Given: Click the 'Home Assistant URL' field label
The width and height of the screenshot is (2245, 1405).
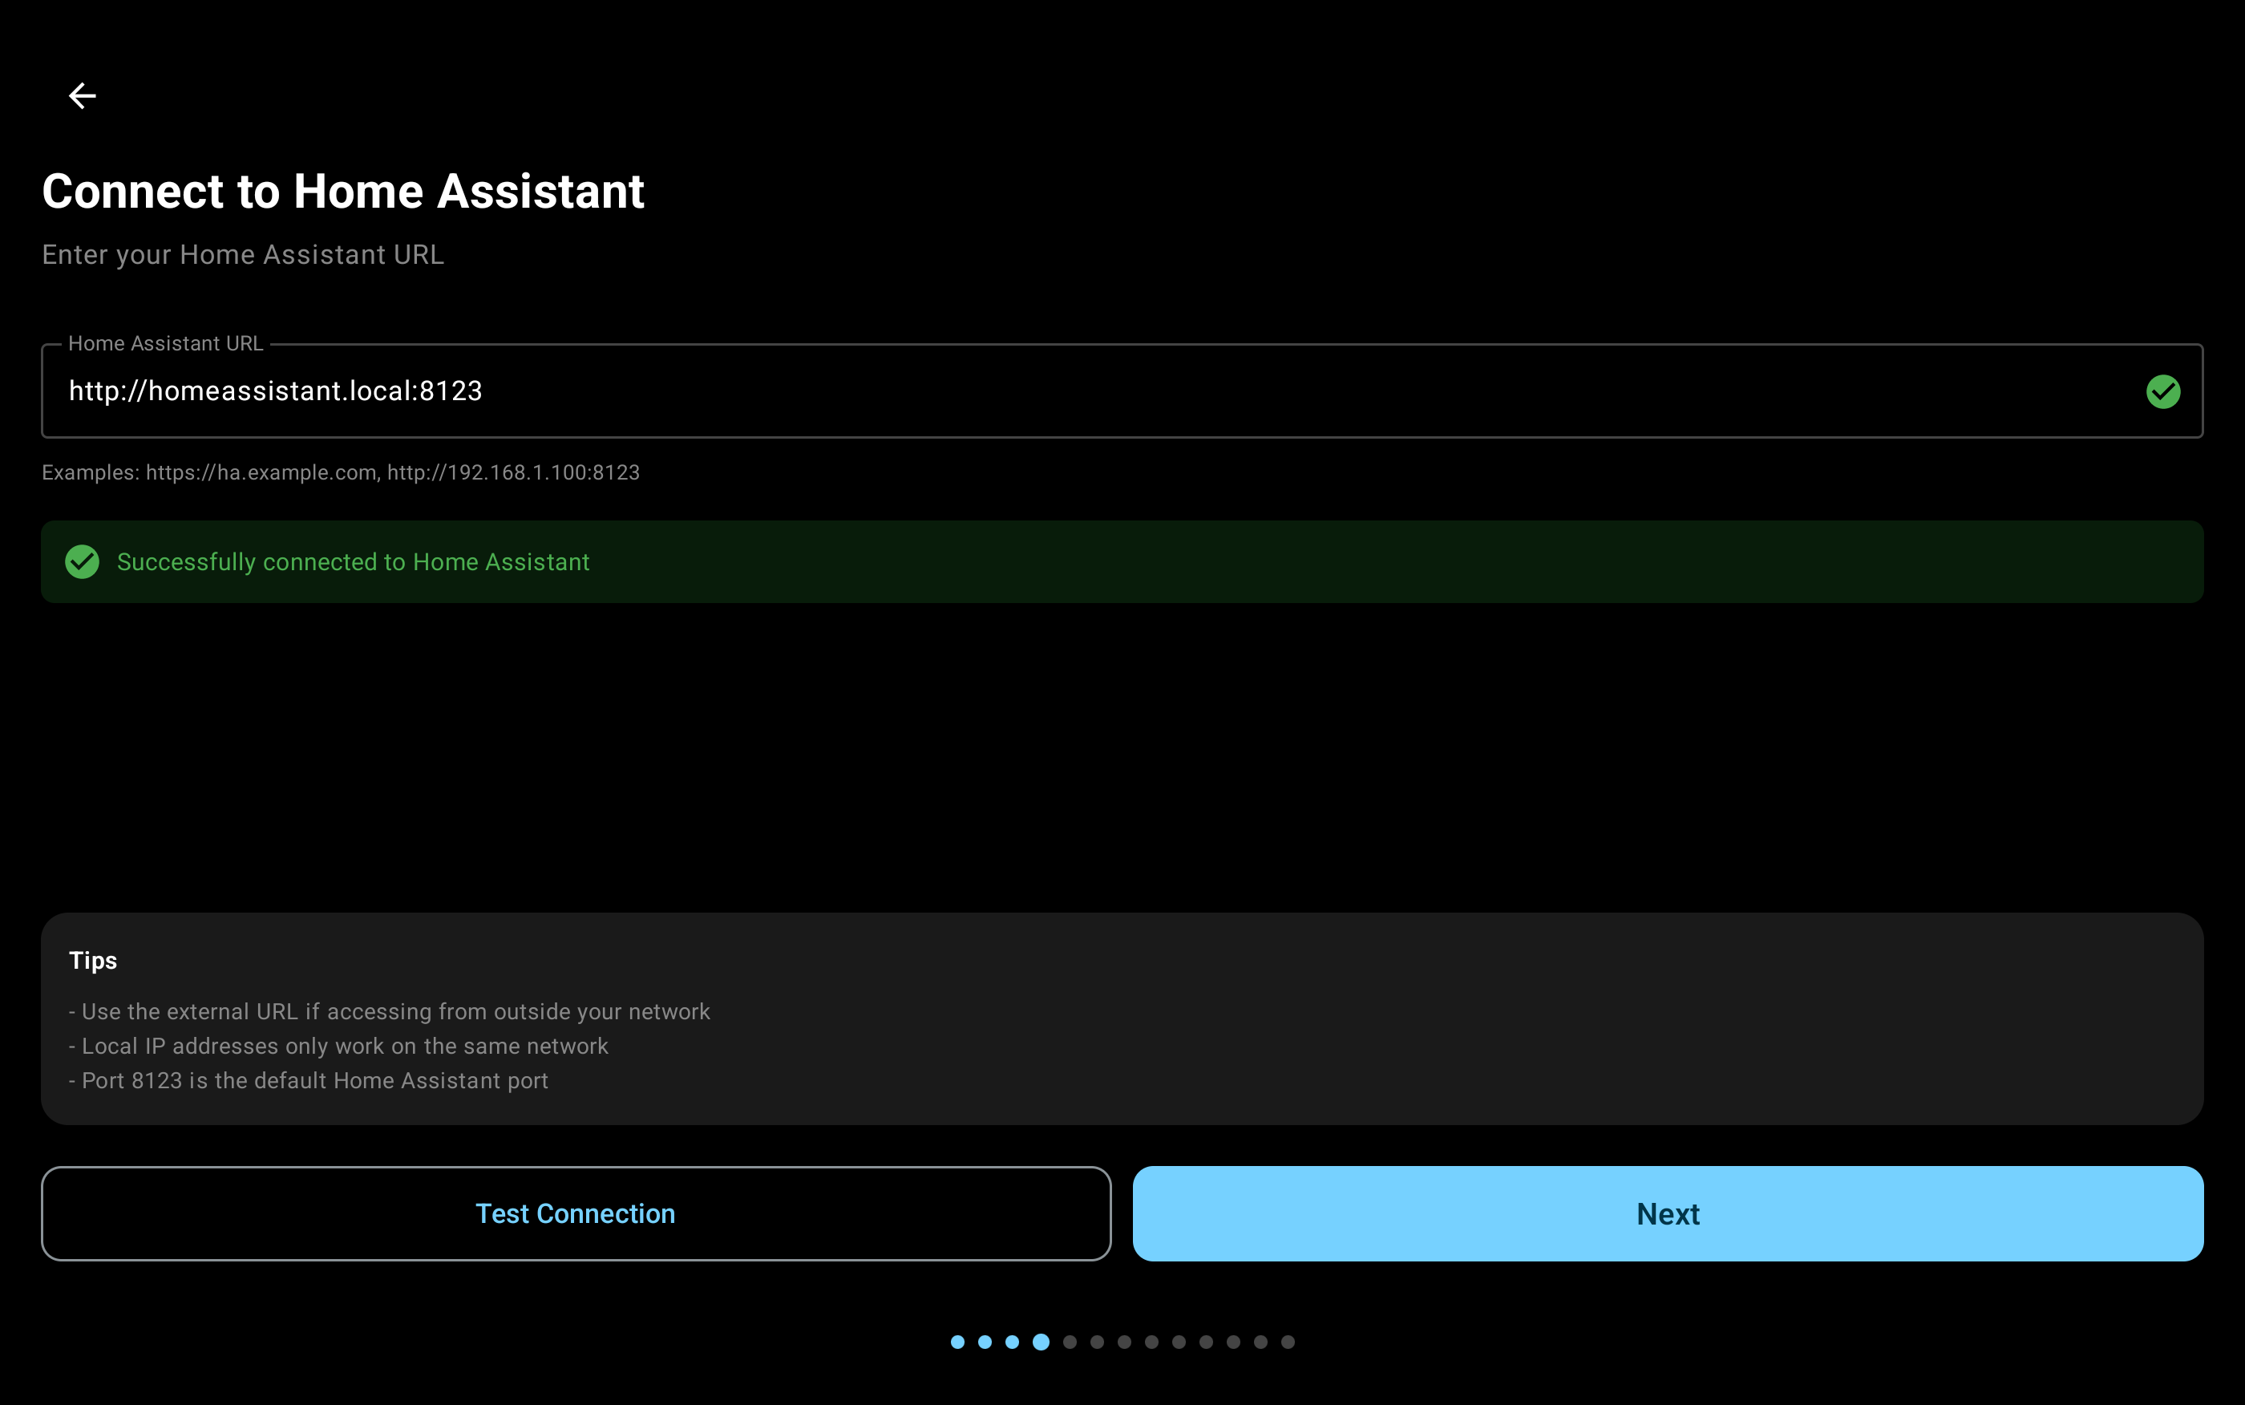Looking at the screenshot, I should point(165,343).
